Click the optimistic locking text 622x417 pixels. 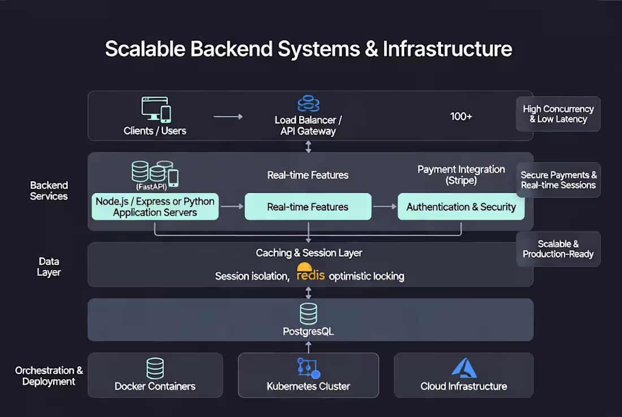pos(366,276)
